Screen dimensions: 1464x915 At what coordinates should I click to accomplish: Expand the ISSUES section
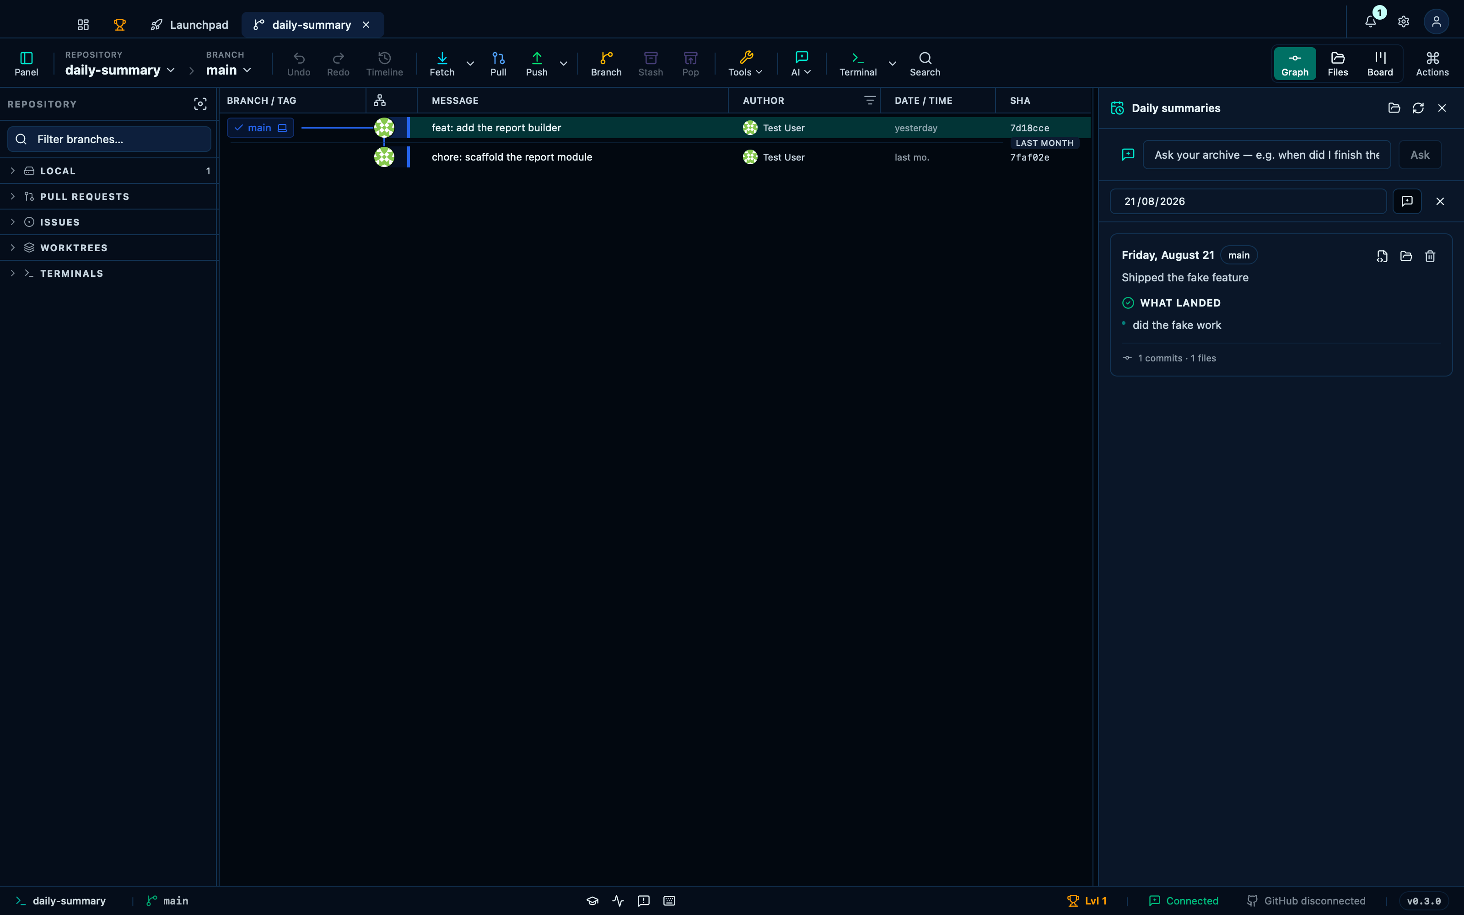click(109, 222)
